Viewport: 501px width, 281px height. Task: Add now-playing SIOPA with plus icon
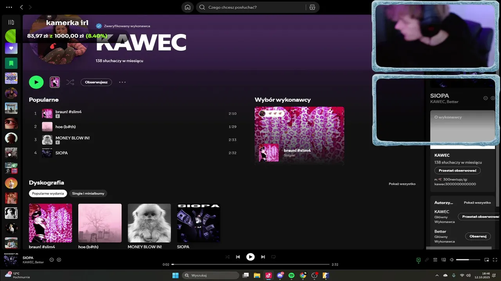59,260
